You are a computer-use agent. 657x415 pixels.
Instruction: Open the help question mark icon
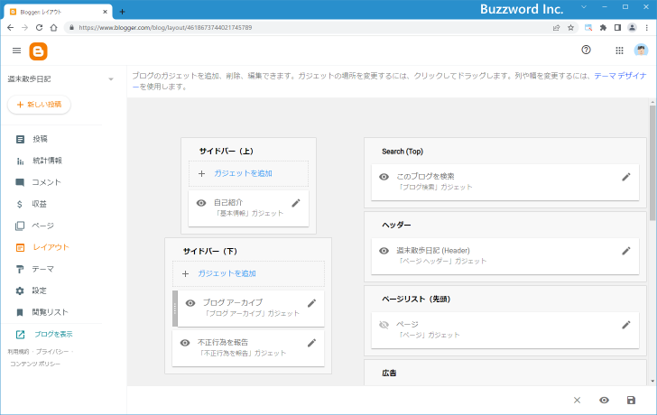pyautogui.click(x=587, y=50)
